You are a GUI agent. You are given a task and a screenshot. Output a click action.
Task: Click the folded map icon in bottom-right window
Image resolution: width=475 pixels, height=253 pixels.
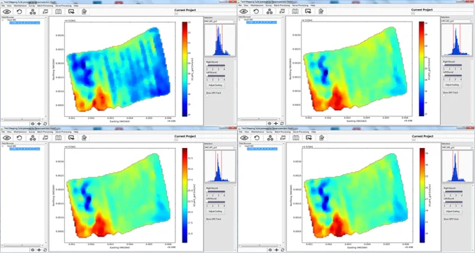[x=295, y=138]
